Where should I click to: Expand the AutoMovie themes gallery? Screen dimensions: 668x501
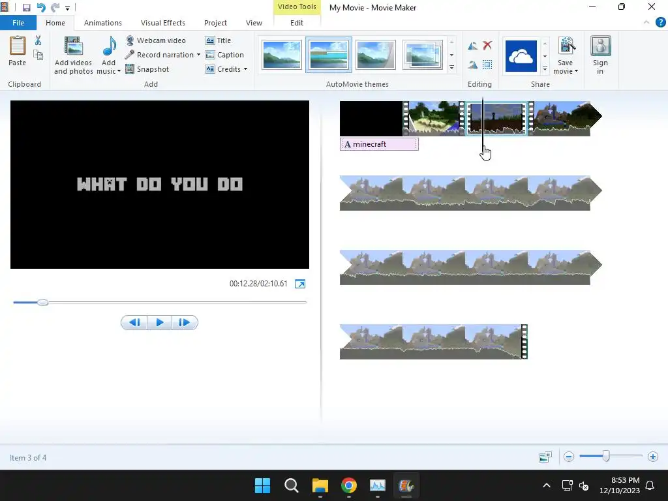pyautogui.click(x=451, y=67)
